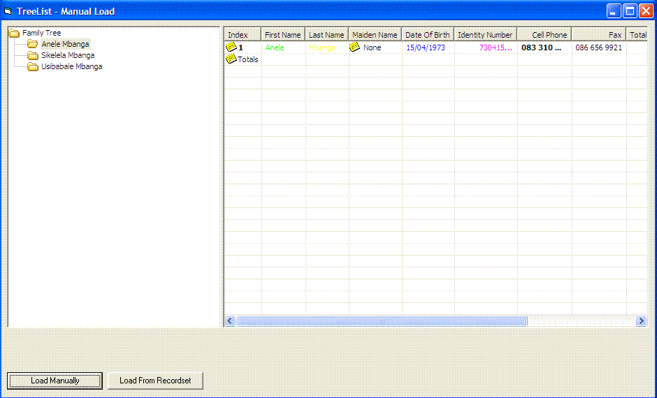The image size is (657, 398).
Task: Click the application icon in title bar
Action: click(x=8, y=11)
